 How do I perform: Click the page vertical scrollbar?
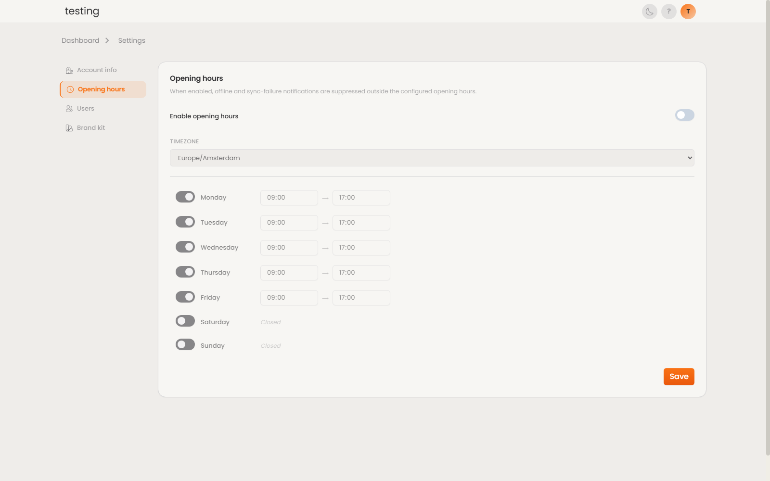[x=768, y=228]
